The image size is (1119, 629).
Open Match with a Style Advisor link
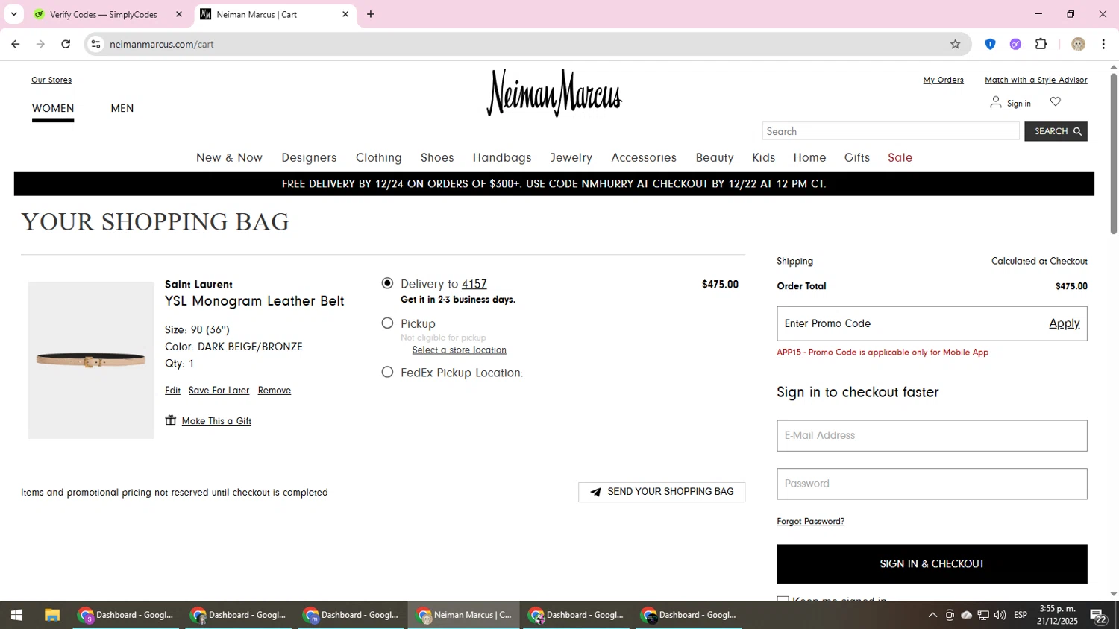[1035, 80]
